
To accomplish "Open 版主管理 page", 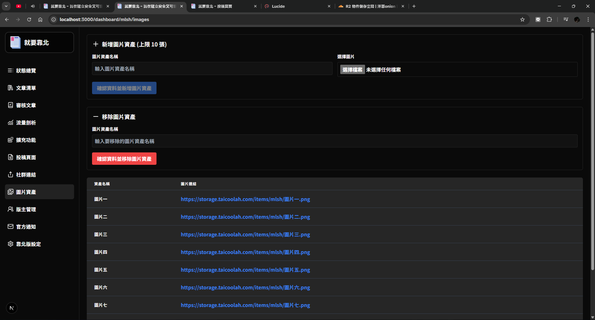I will tap(39, 209).
